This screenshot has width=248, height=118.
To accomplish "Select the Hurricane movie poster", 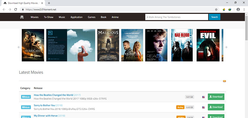I will tap(33, 45).
